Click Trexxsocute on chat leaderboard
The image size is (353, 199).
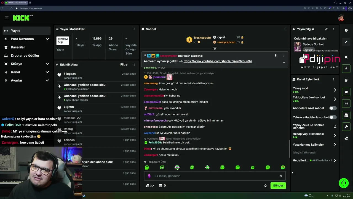click(x=202, y=38)
